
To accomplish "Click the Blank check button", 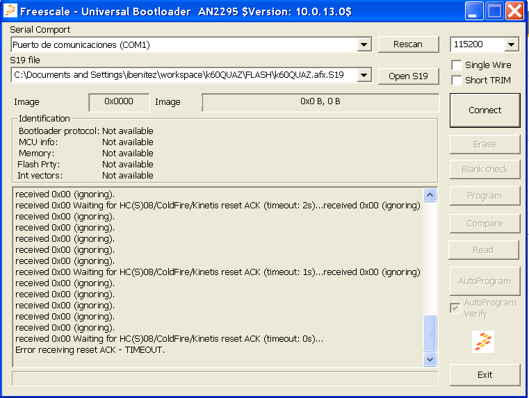I will 485,169.
